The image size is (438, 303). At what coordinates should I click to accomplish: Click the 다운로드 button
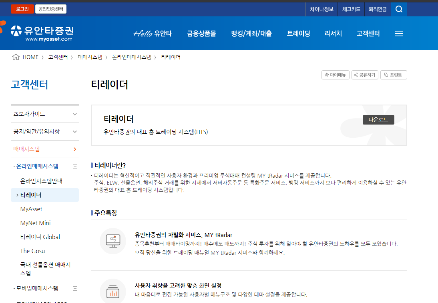click(x=378, y=120)
